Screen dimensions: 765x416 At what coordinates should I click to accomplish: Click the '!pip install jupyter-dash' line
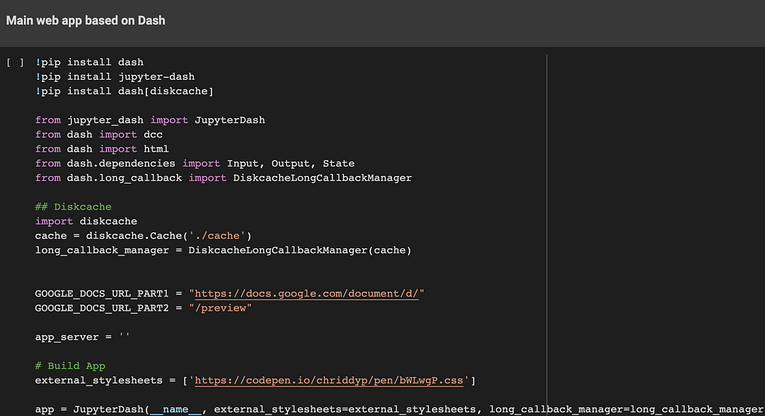coord(114,77)
